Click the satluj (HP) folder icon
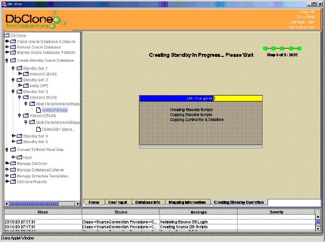This screenshot has height=243, width=325. point(26,85)
